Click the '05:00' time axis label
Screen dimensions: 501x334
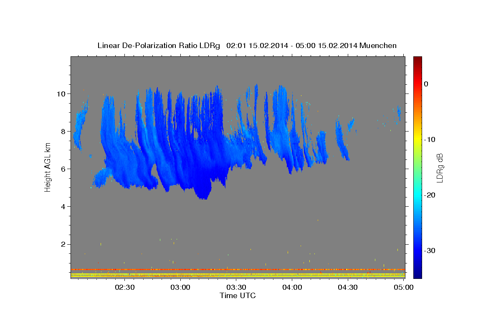pos(404,287)
